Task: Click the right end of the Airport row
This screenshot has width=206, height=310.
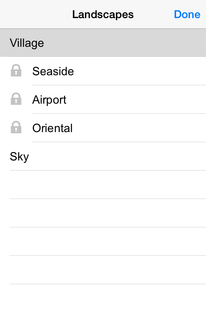Action: 190,100
